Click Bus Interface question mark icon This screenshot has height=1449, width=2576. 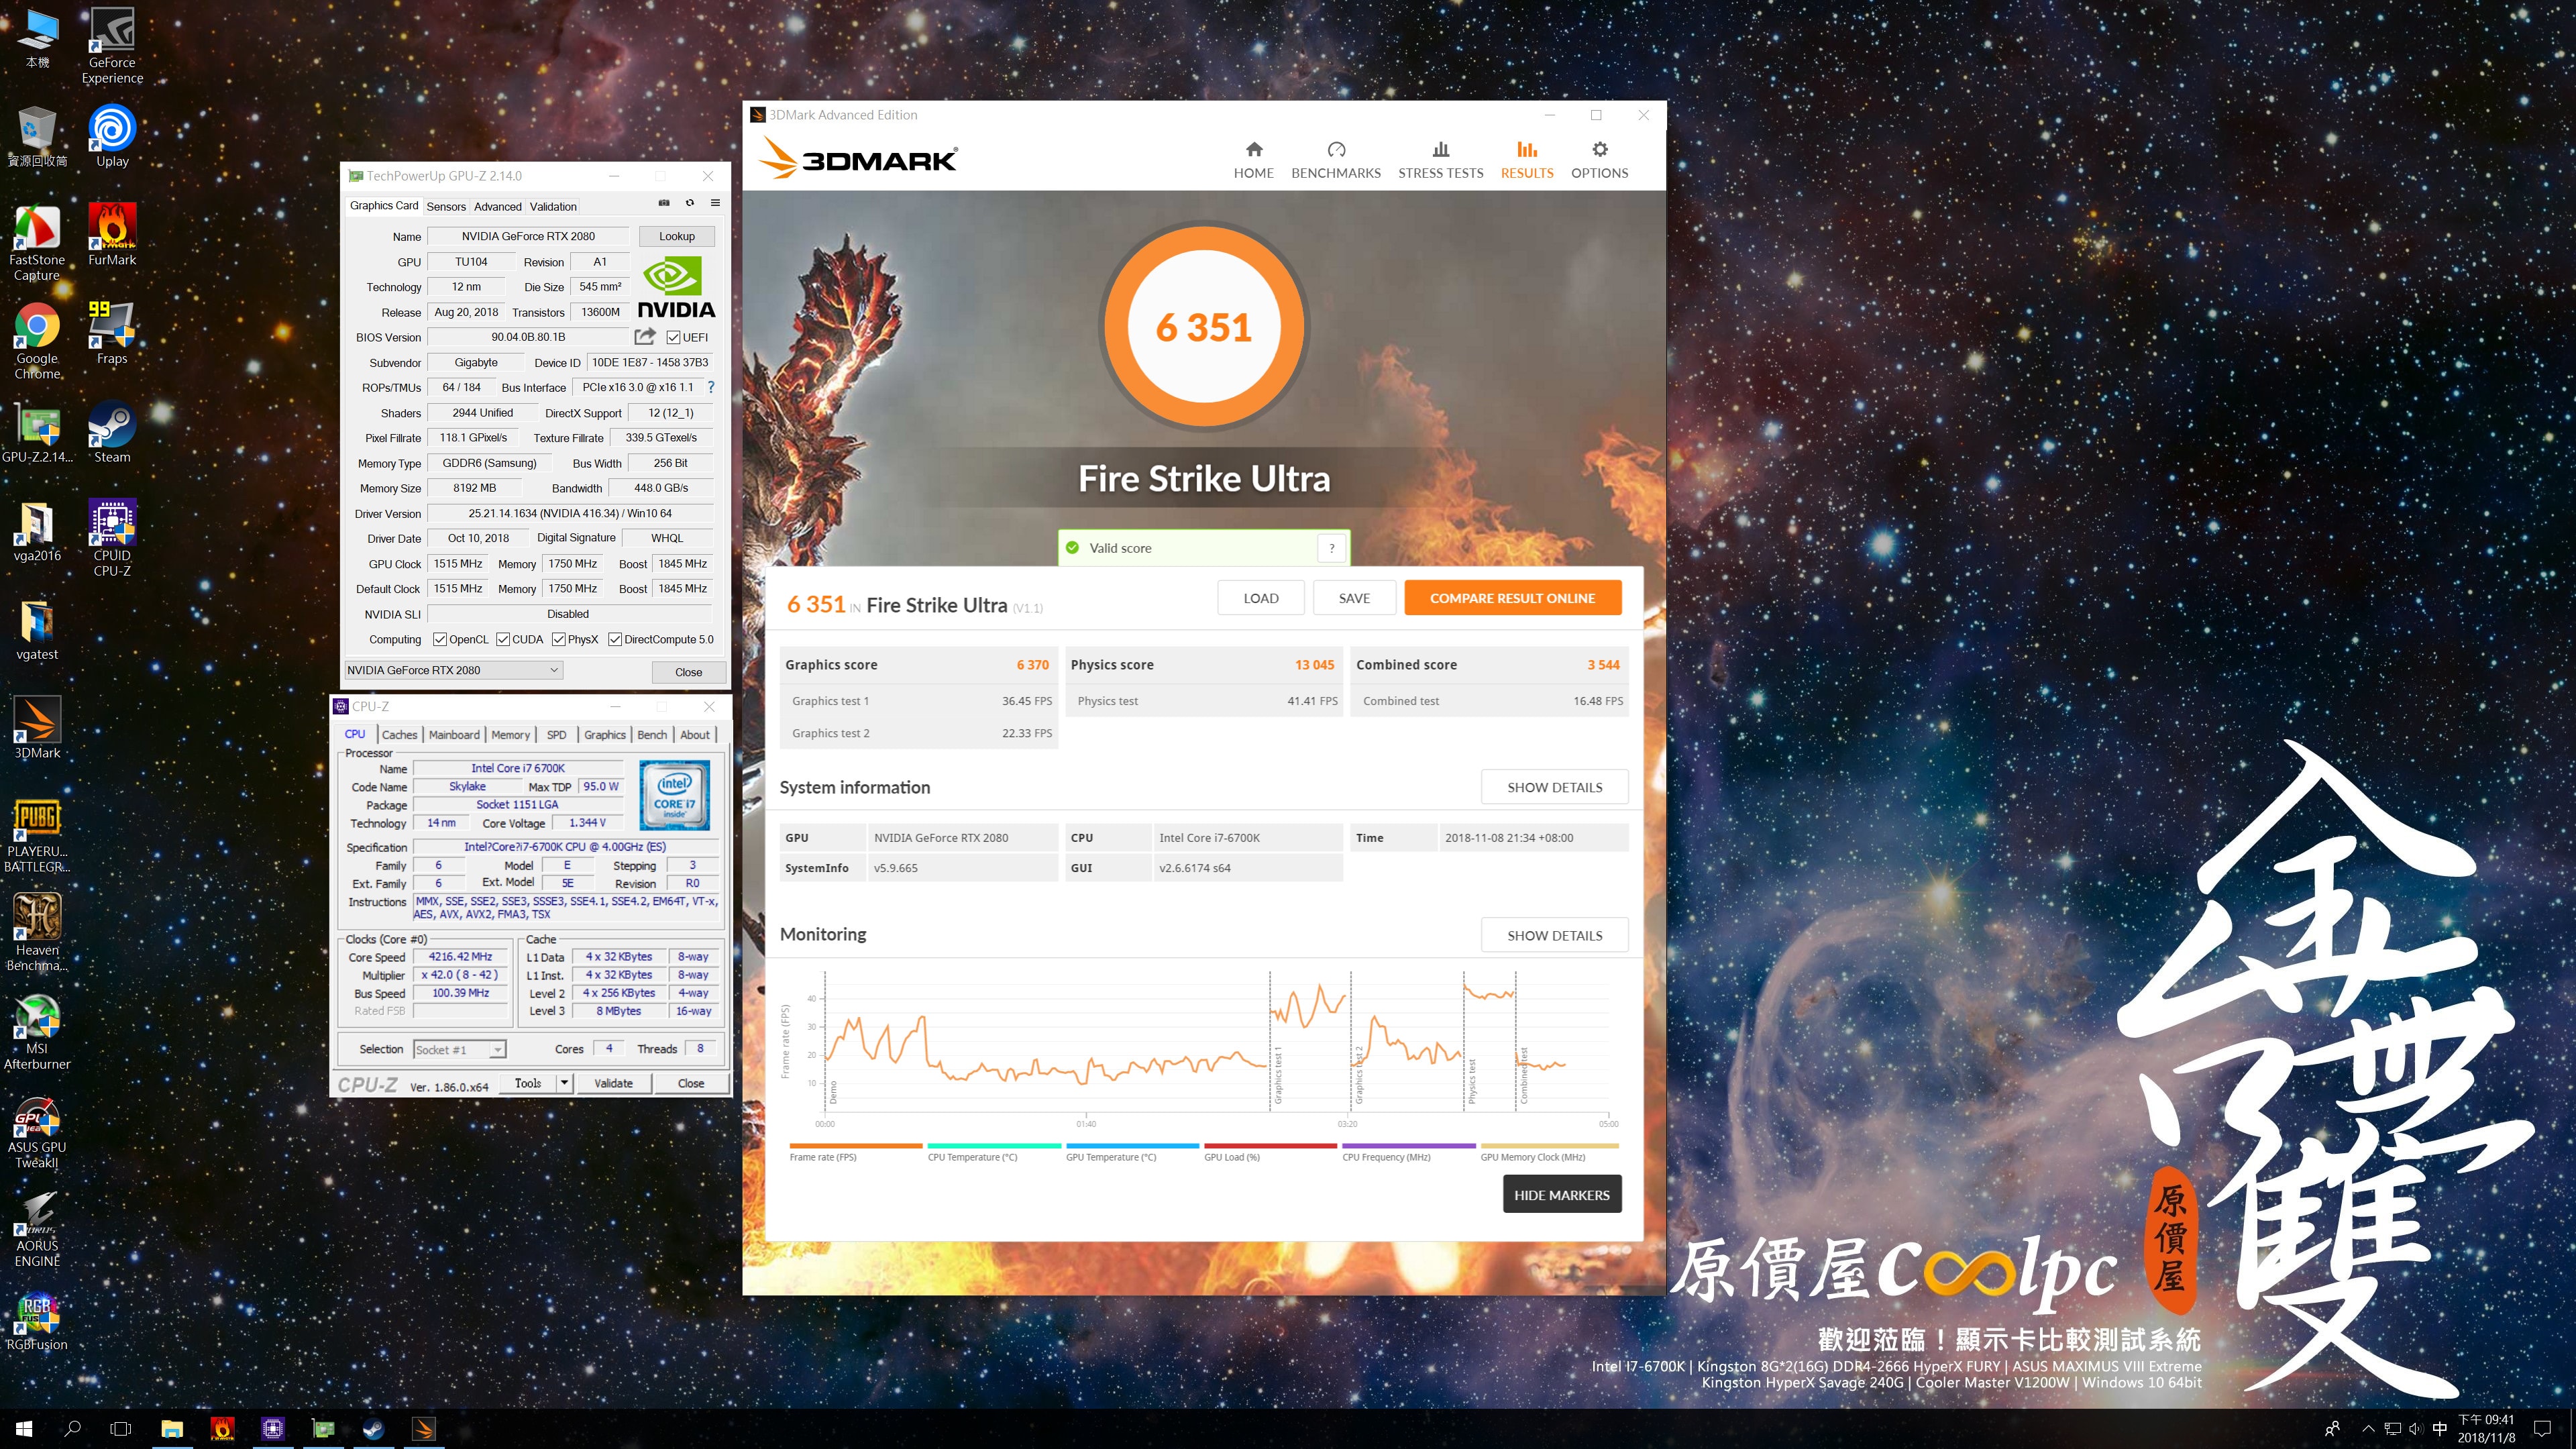[x=711, y=387]
